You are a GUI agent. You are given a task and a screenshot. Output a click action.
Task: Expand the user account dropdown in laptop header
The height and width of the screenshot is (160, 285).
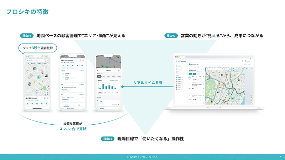(248, 61)
